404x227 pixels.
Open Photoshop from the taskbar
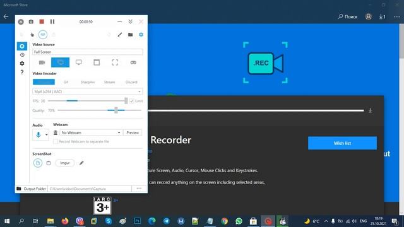click(138, 221)
